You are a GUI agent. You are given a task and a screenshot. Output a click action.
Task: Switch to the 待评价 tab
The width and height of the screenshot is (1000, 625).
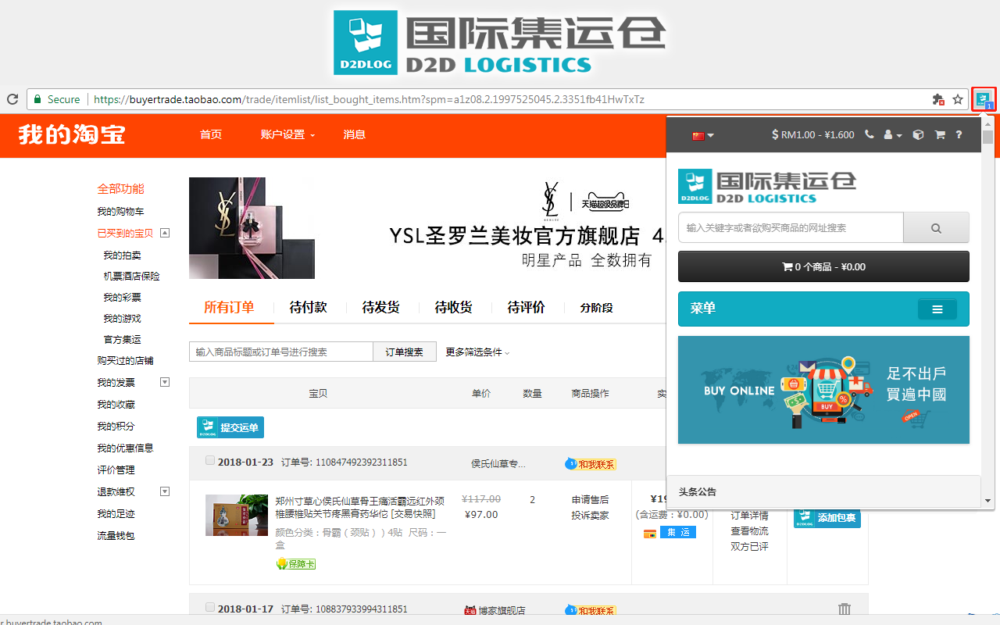click(526, 307)
